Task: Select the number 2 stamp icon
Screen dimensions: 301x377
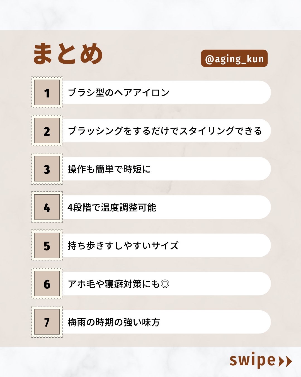Action: click(47, 131)
